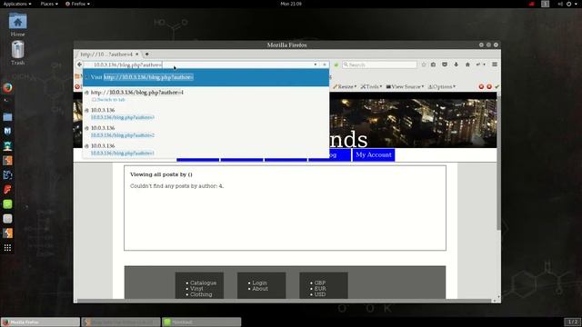Open the About footer link
This screenshot has height=327, width=582.
pos(260,289)
